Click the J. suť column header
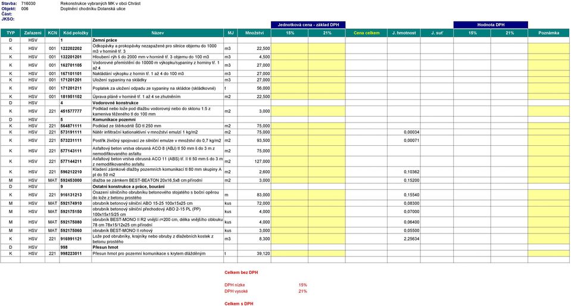The width and height of the screenshot is (571, 306). [437, 33]
